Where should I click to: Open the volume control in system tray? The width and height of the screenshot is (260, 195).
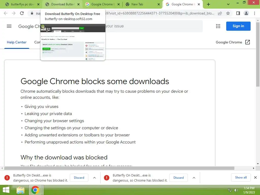pyautogui.click(x=236, y=190)
